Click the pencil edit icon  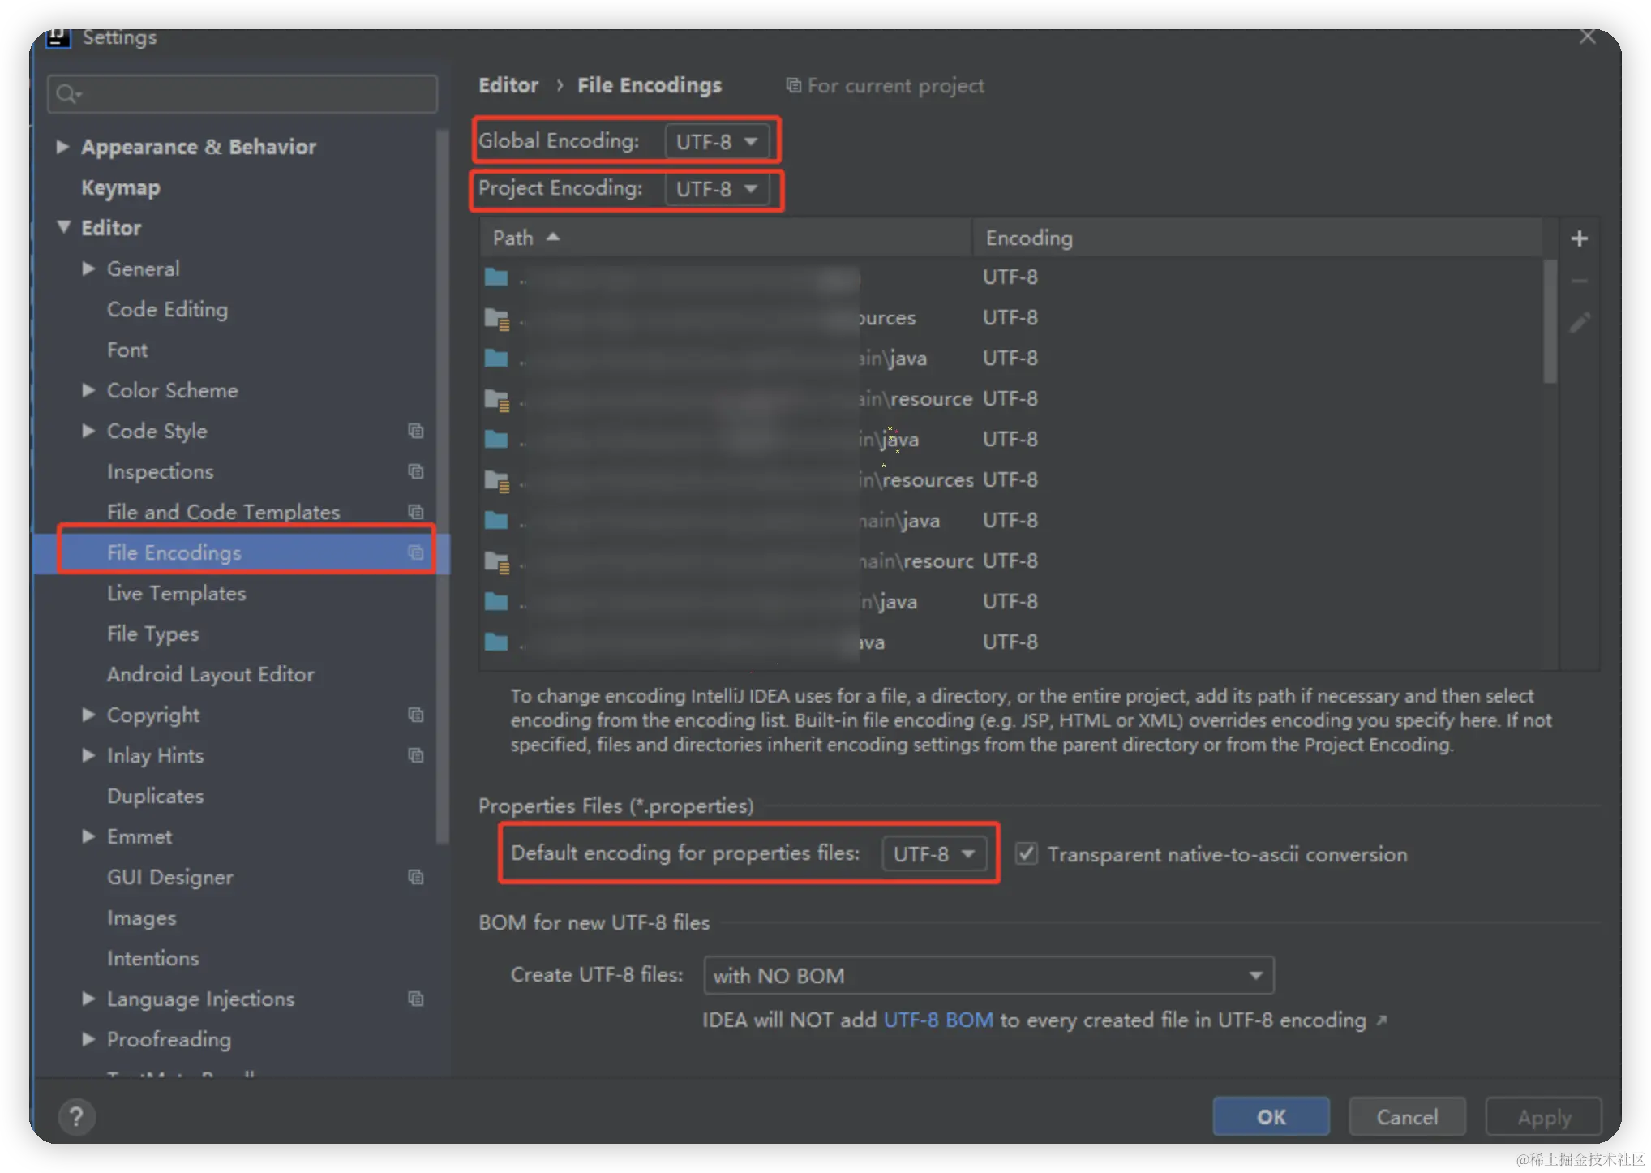[1579, 323]
